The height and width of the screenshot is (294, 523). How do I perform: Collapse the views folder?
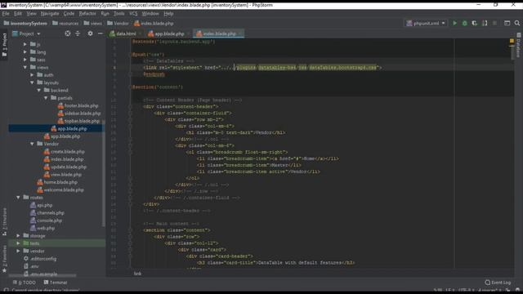point(25,67)
